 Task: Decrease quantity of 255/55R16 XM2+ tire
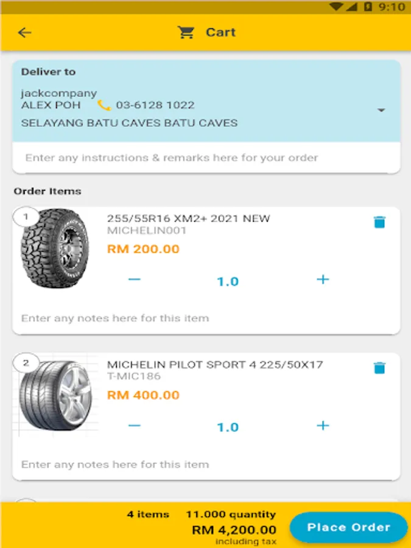click(135, 279)
